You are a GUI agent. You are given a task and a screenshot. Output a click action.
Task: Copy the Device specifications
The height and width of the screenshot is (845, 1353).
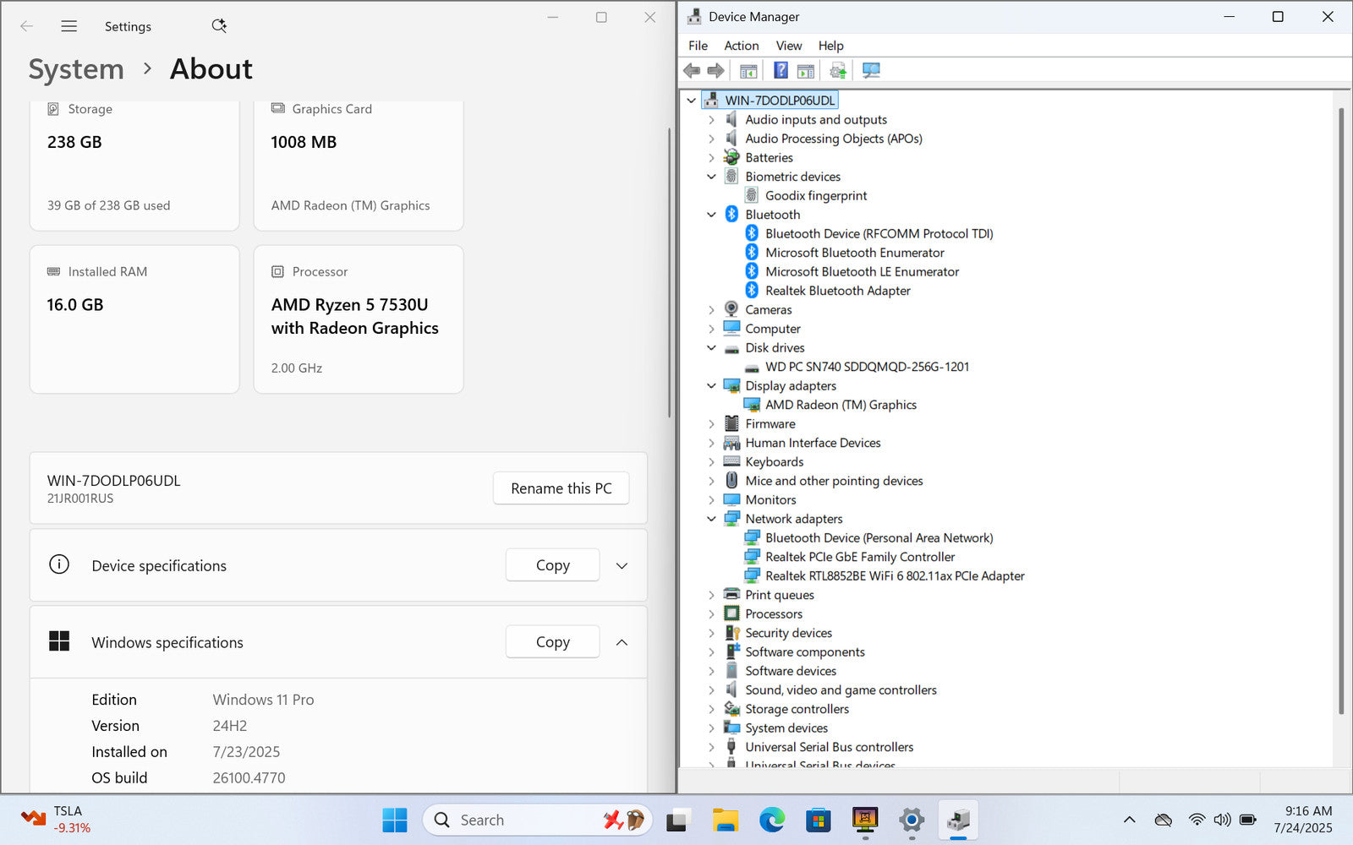552,566
